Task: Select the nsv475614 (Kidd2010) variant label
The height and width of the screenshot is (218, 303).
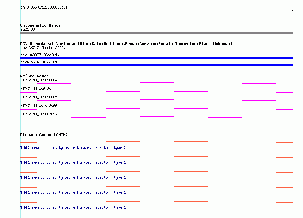Action: coord(41,62)
